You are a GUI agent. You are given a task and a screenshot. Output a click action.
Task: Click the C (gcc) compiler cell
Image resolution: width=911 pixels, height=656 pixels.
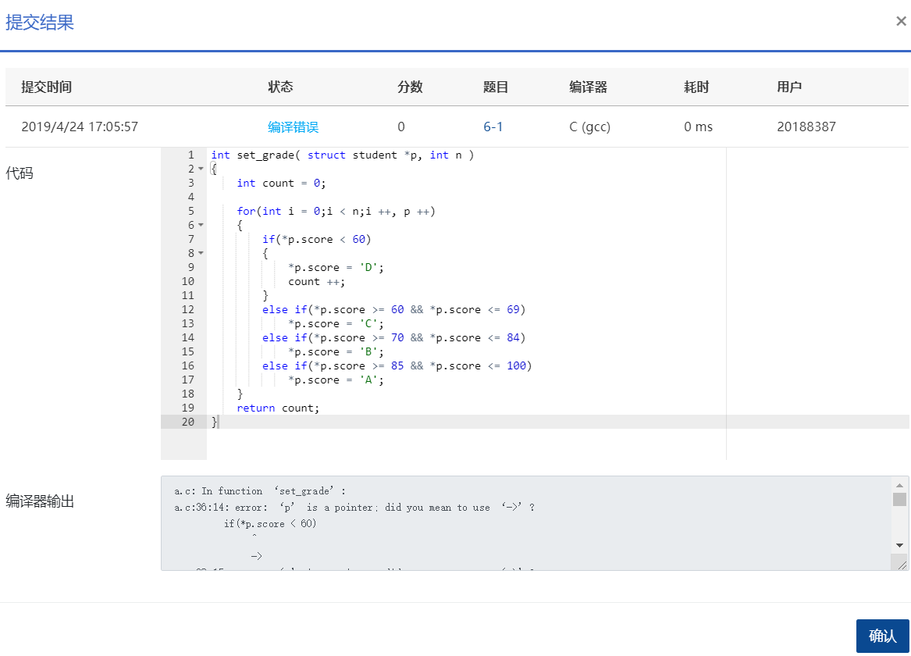pyautogui.click(x=589, y=127)
